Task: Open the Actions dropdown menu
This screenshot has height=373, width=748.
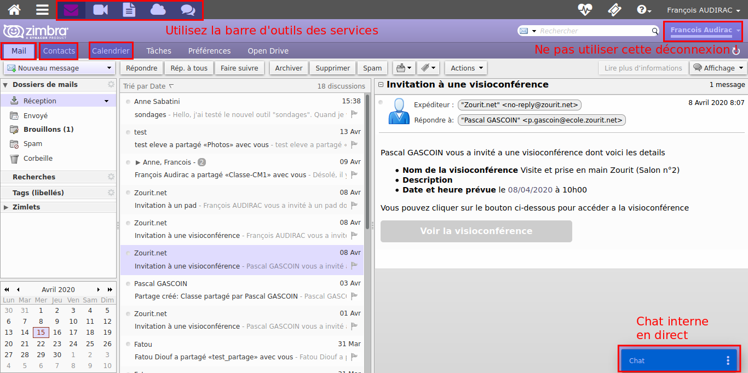Action: tap(466, 68)
